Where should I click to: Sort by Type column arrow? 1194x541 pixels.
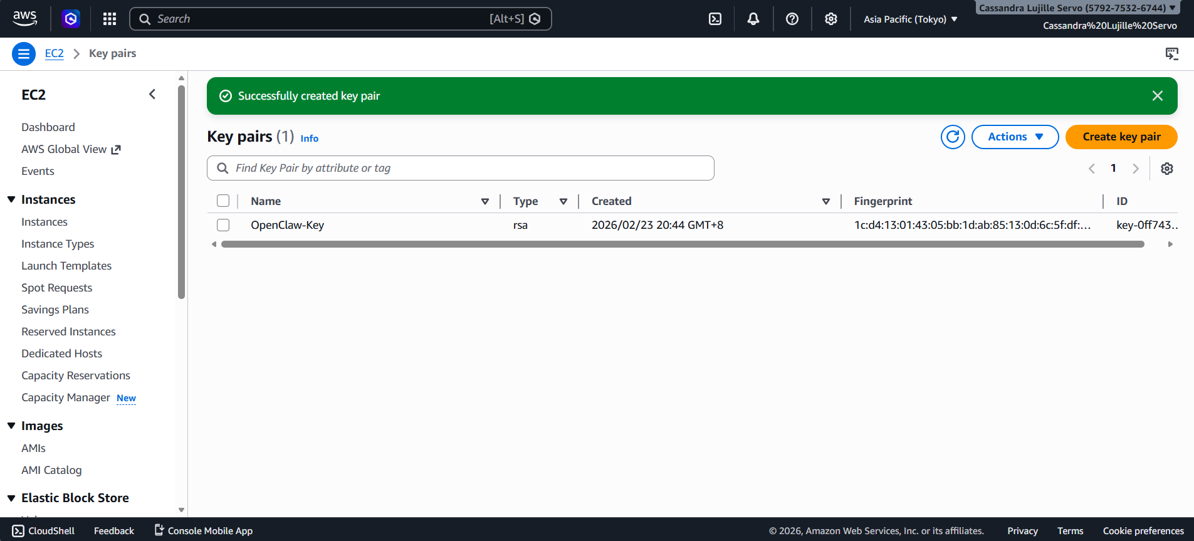[563, 201]
